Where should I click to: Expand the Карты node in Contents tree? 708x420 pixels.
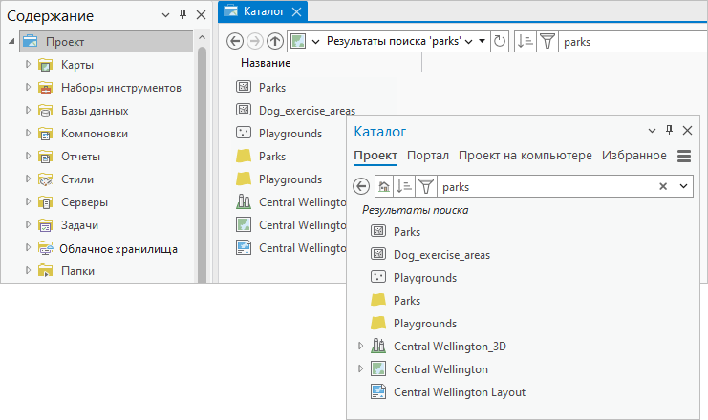click(x=28, y=65)
